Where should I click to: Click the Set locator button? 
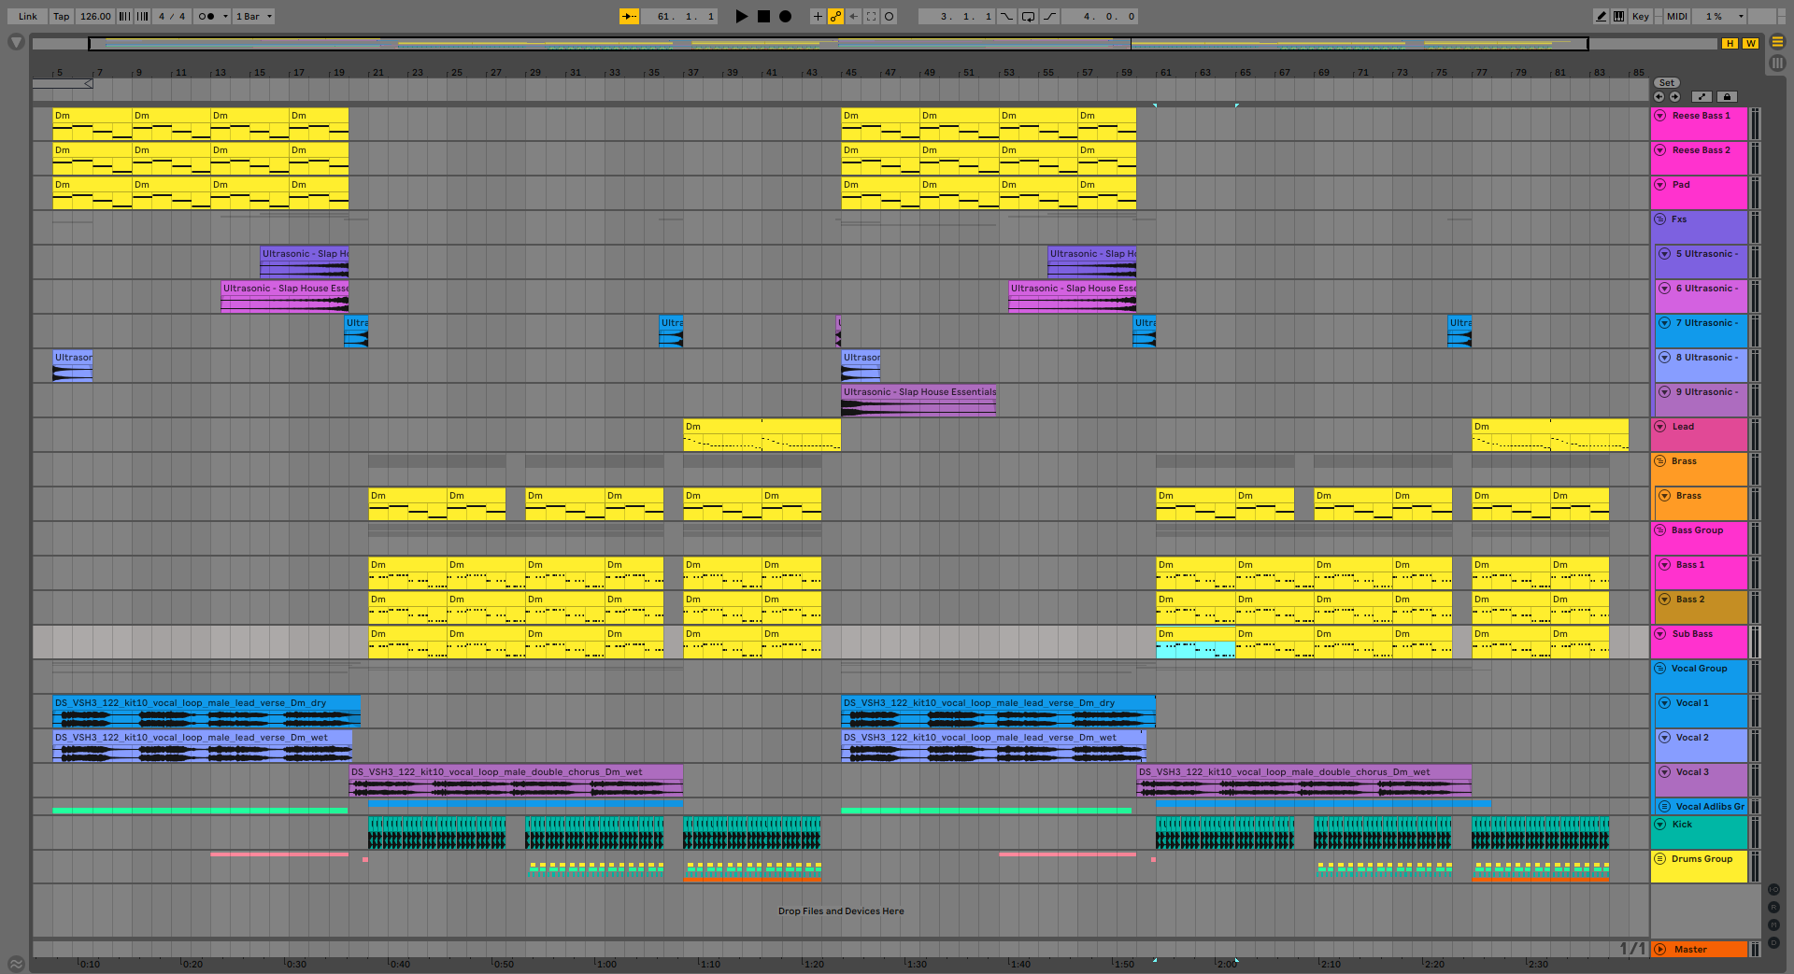click(1666, 83)
